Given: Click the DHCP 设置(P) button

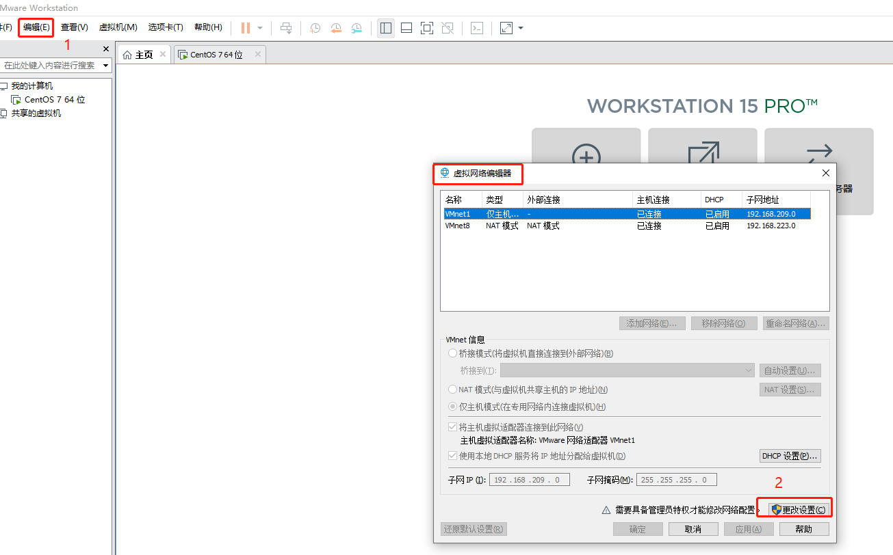Looking at the screenshot, I should [790, 456].
